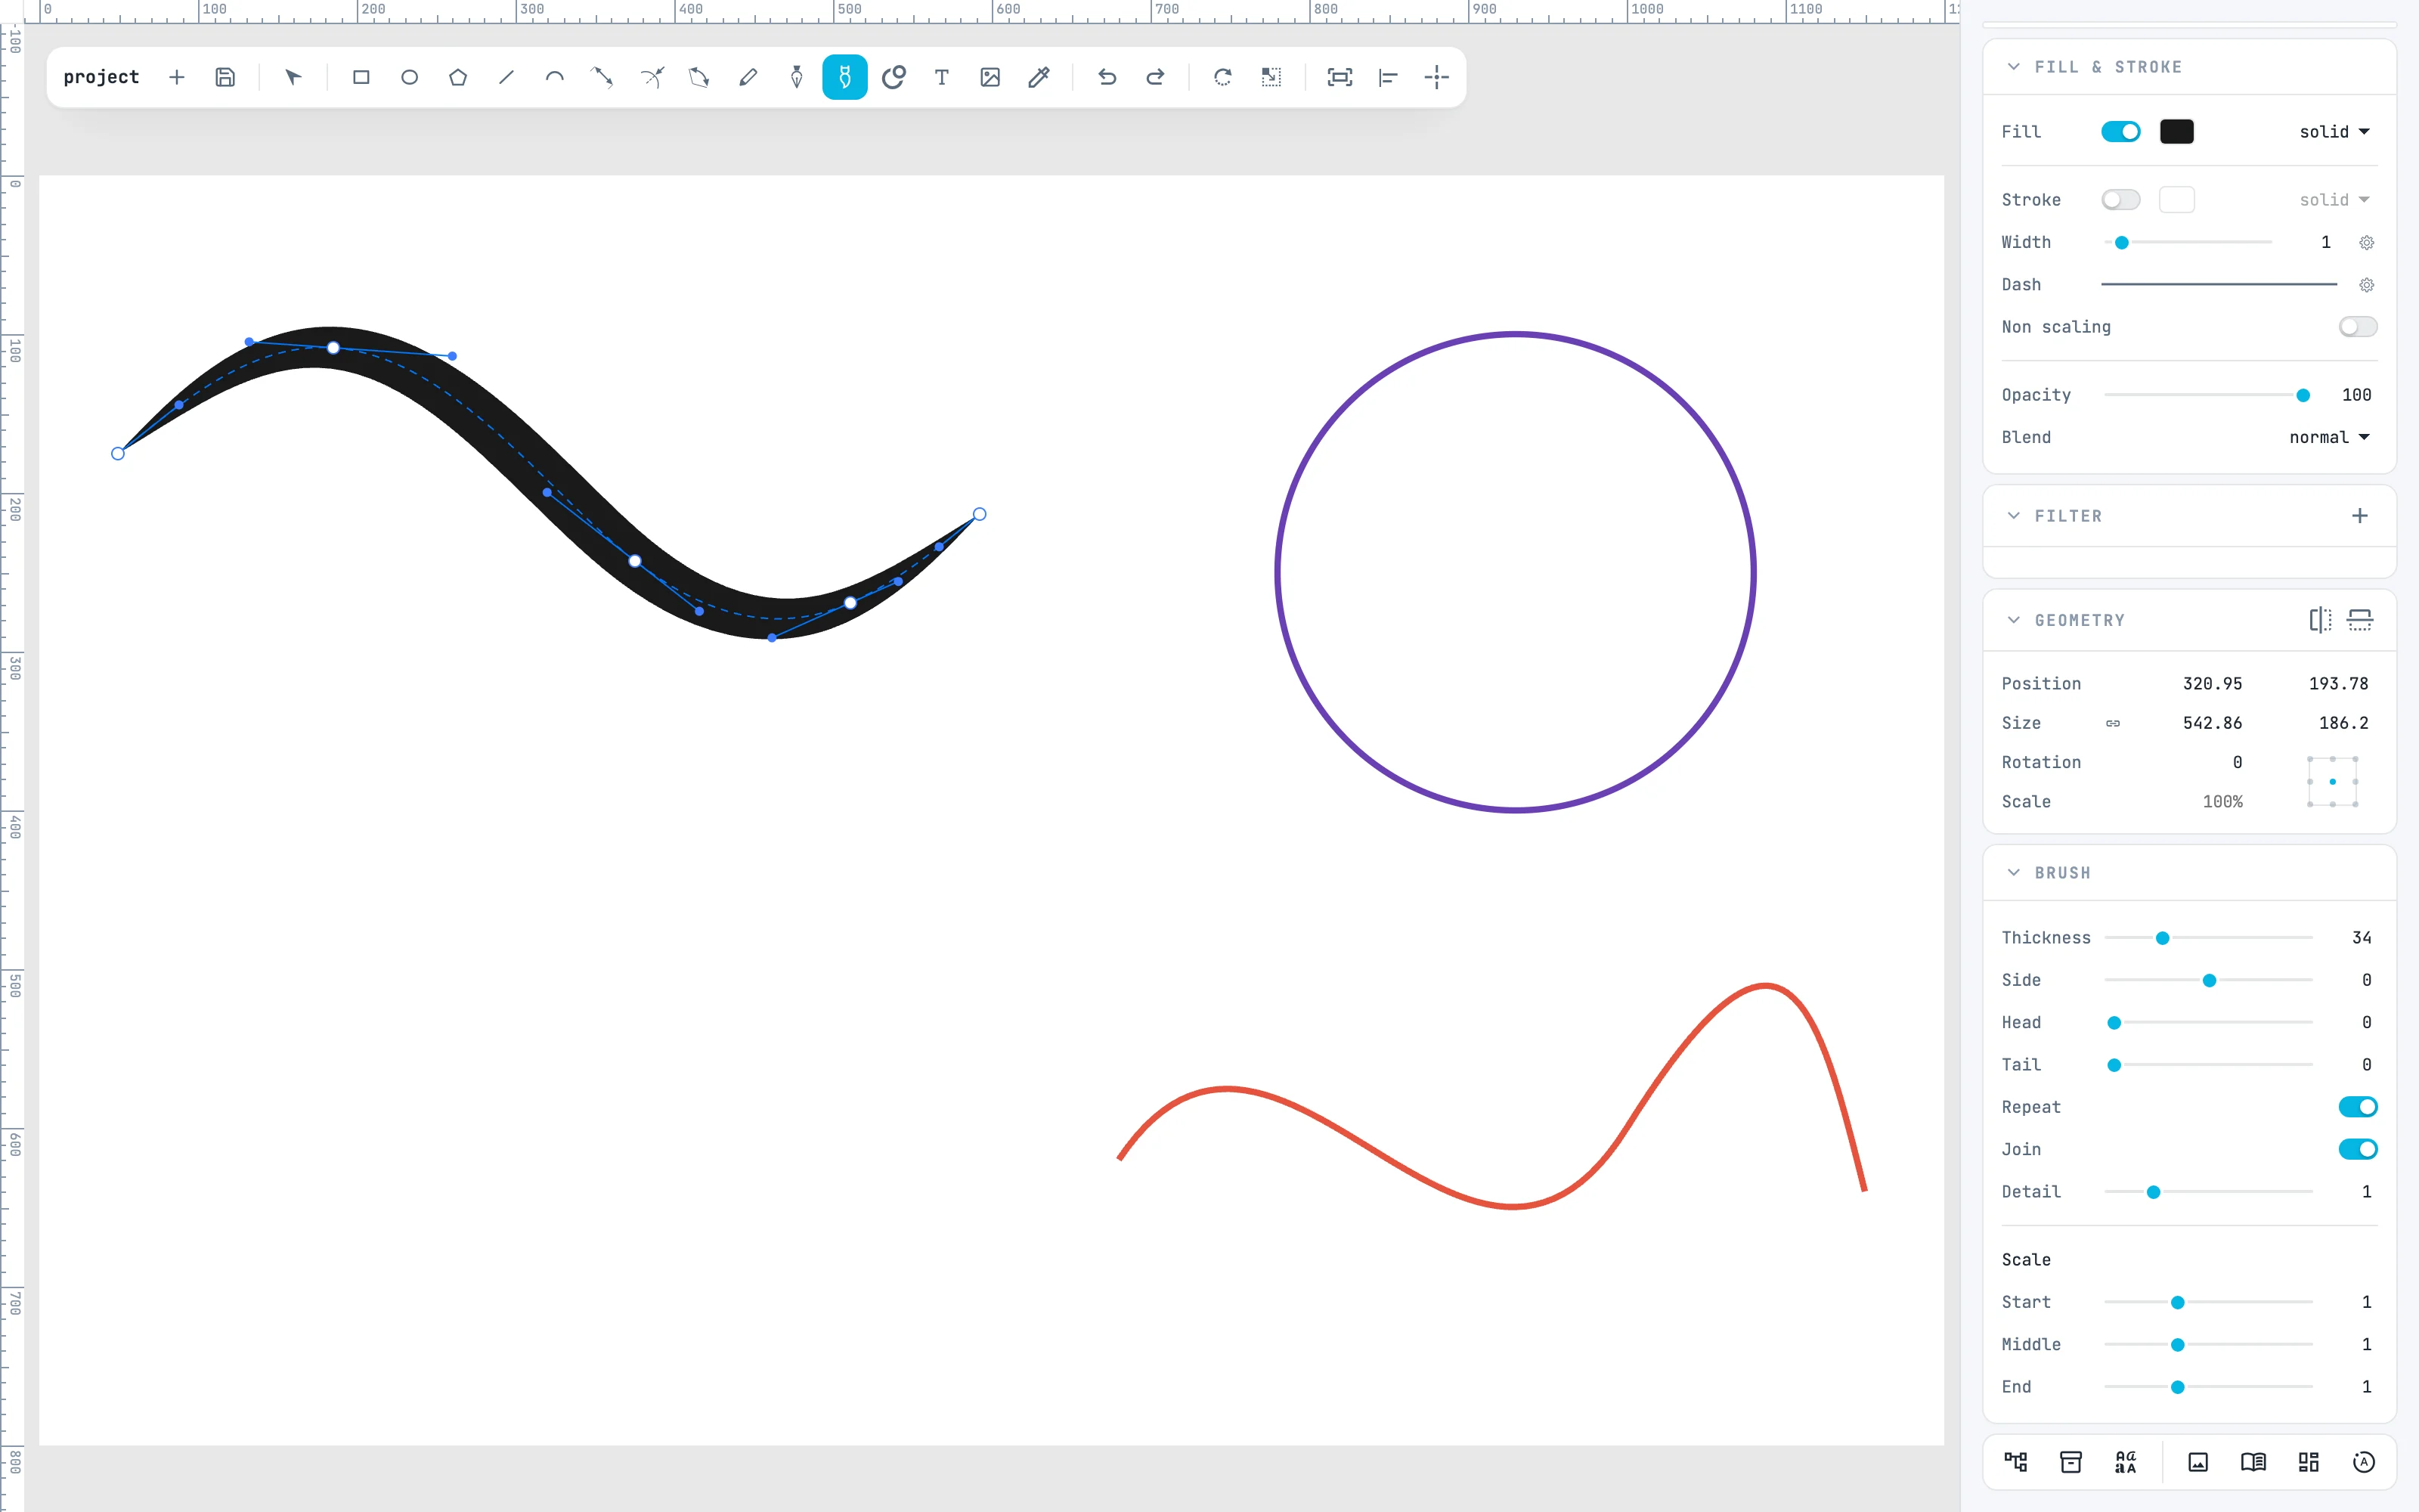Image resolution: width=2419 pixels, height=1512 pixels.
Task: Collapse the Filter section
Action: (x=2013, y=516)
